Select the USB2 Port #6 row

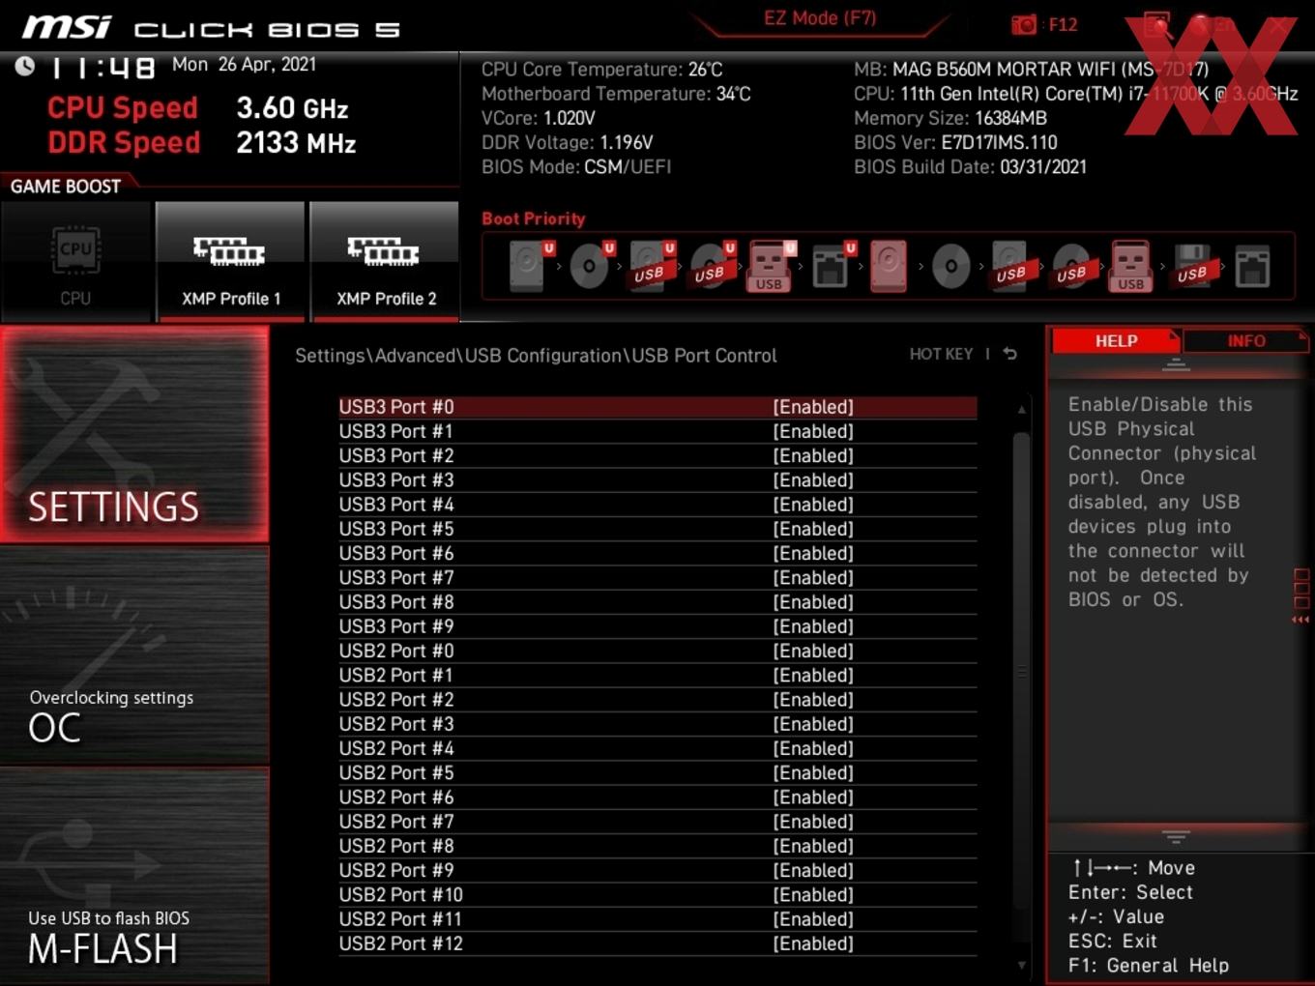657,797
